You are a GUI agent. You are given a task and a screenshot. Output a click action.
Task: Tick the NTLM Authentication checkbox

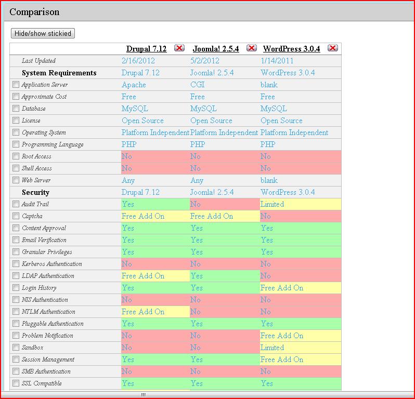[16, 312]
